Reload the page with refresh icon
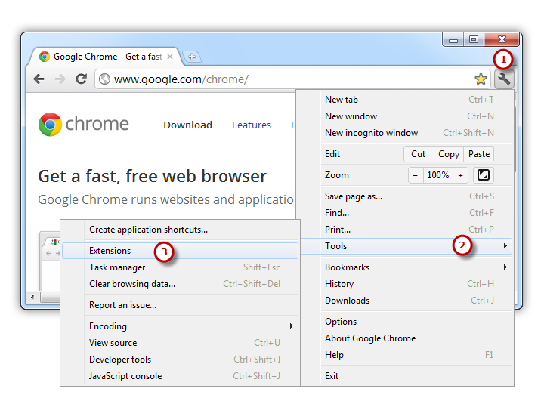544x395 pixels. [81, 79]
